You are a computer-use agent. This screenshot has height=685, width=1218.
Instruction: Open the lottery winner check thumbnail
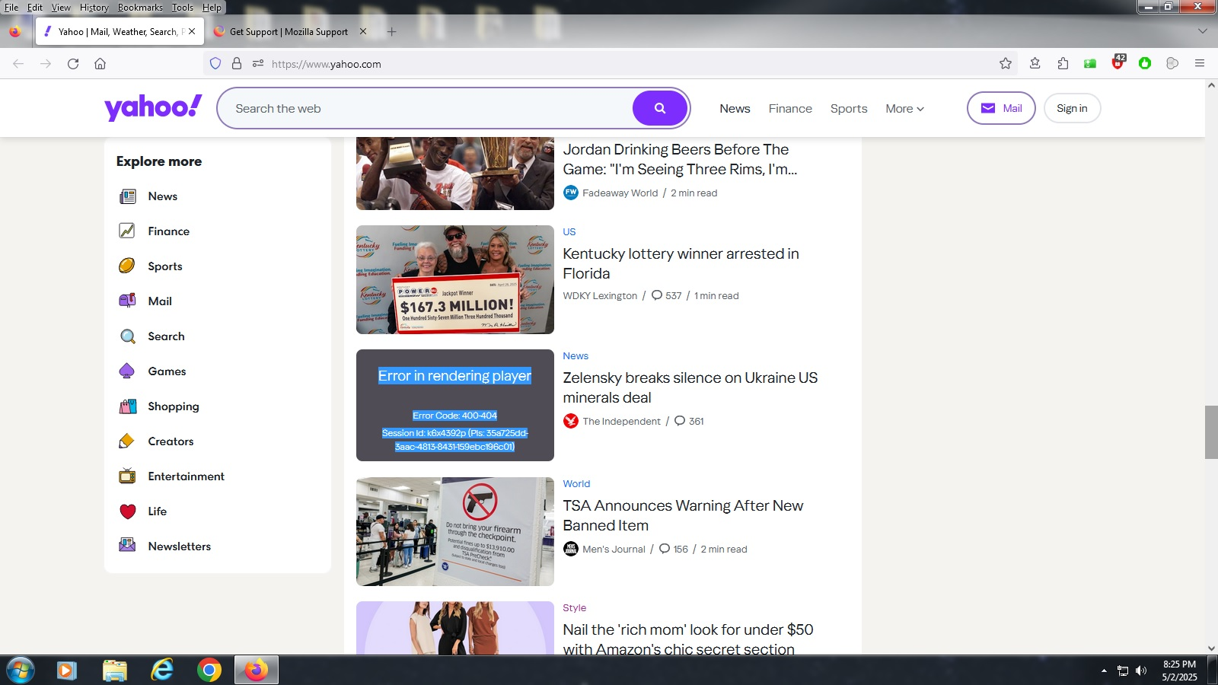tap(455, 279)
